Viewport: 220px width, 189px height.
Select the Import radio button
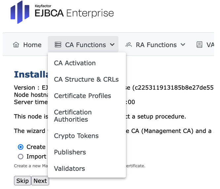click(21, 157)
